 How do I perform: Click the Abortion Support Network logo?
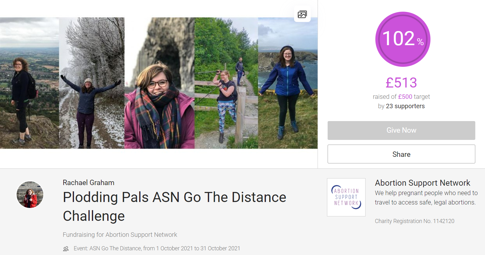[346, 197]
